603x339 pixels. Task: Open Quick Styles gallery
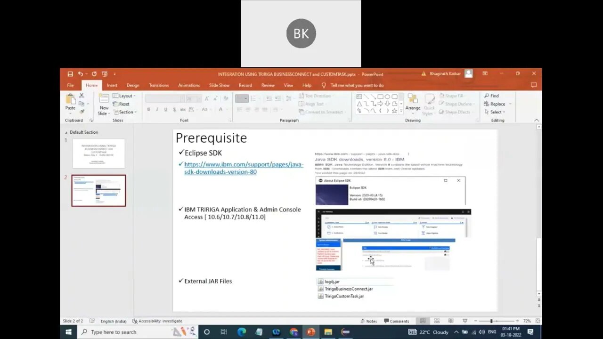428,104
